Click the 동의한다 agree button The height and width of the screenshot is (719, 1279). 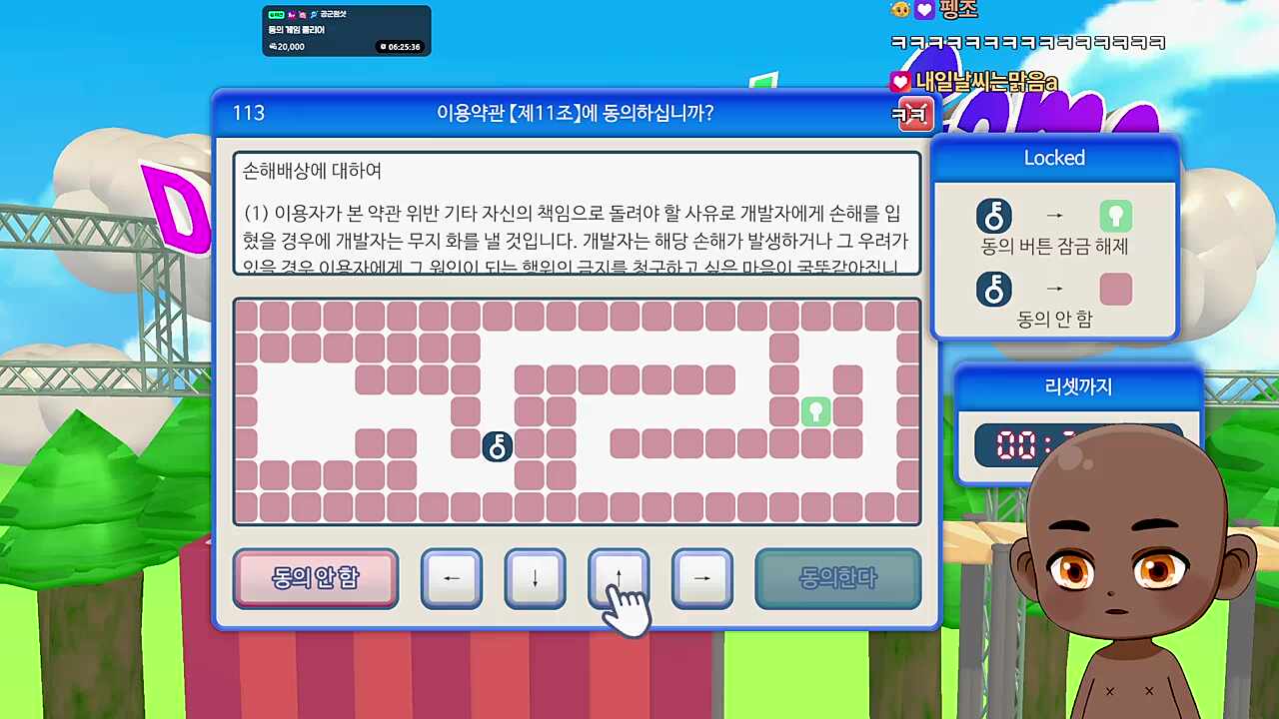837,579
